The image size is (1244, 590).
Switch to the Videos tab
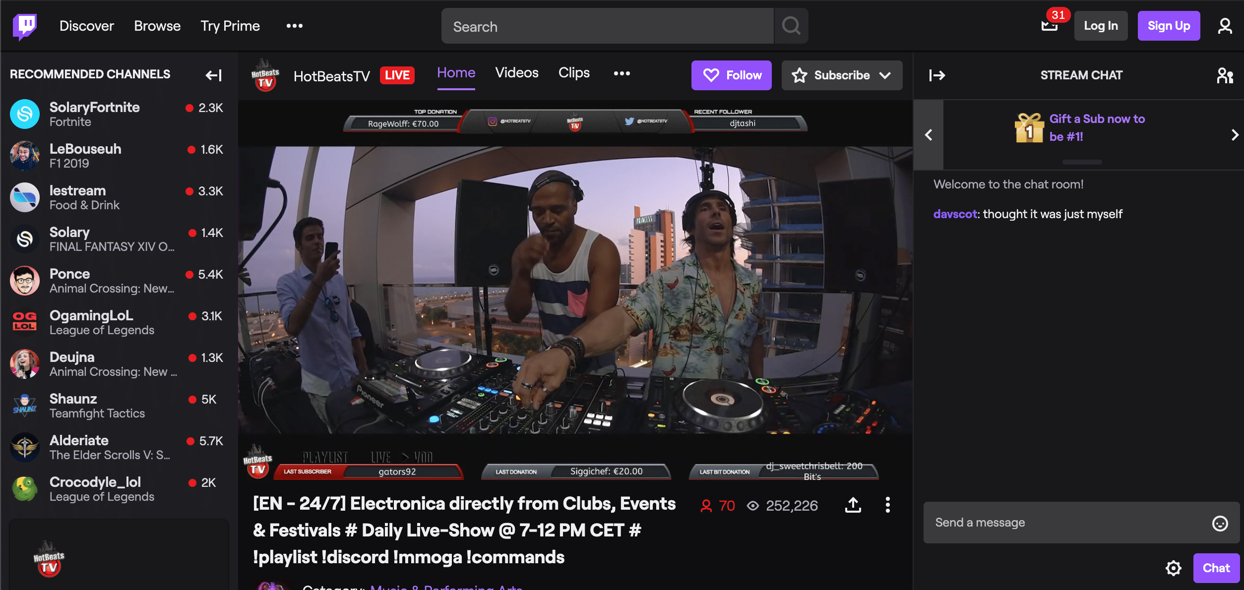(517, 73)
